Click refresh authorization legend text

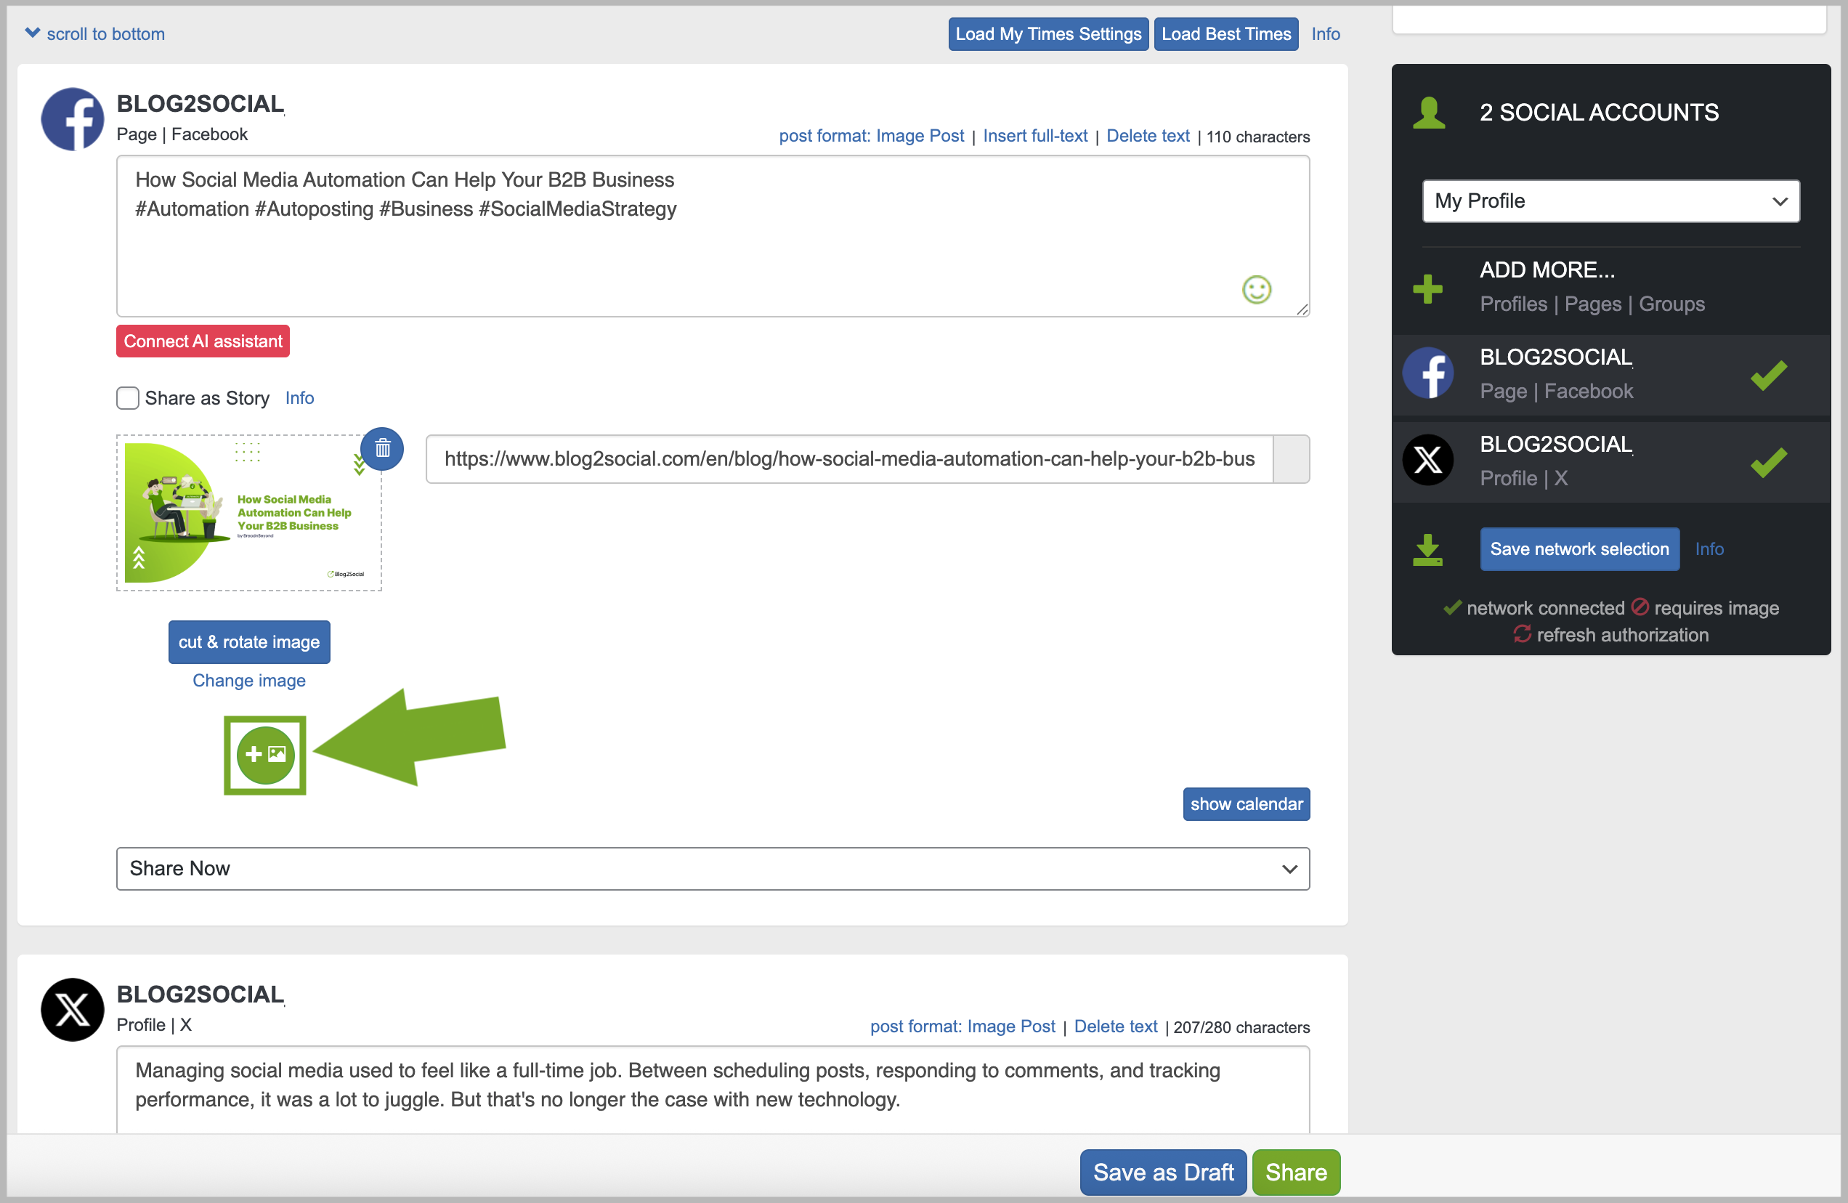pos(1622,634)
